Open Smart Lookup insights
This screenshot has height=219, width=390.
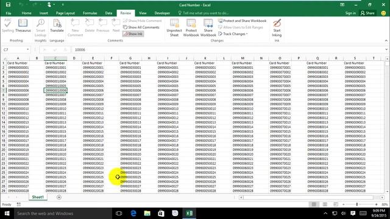(40, 27)
